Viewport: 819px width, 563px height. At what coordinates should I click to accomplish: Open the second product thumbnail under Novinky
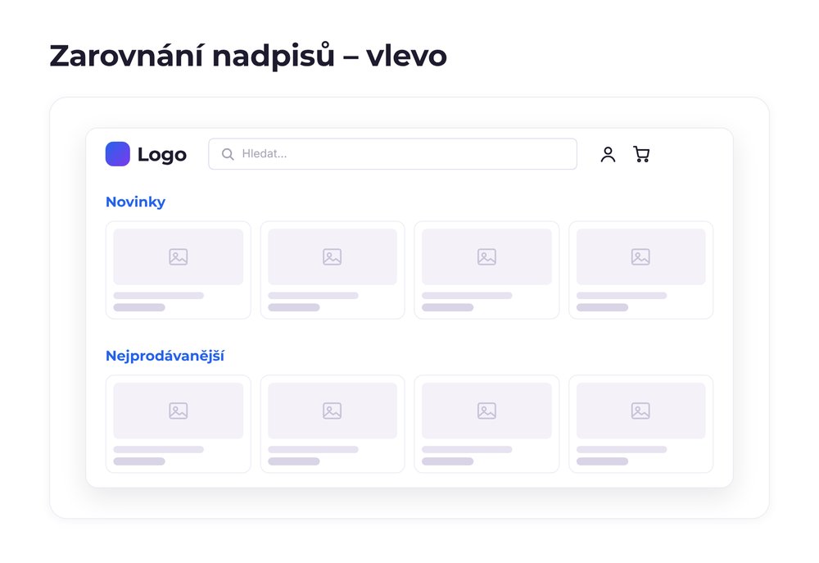point(333,257)
